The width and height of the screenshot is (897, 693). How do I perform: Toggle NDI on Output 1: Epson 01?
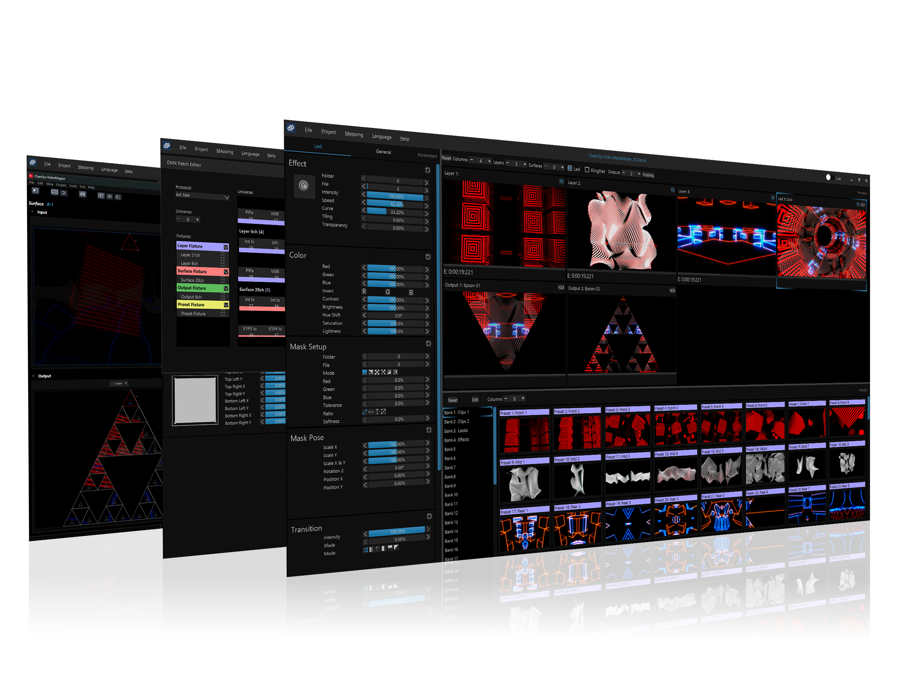click(561, 288)
